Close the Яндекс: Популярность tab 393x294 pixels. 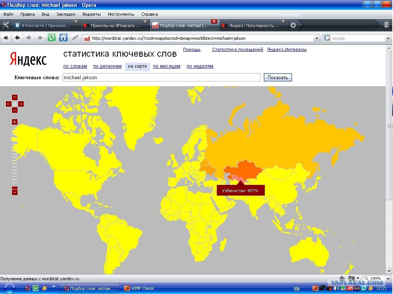[x=283, y=21]
